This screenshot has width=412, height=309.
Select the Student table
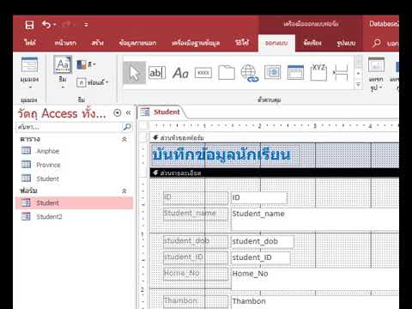(47, 179)
